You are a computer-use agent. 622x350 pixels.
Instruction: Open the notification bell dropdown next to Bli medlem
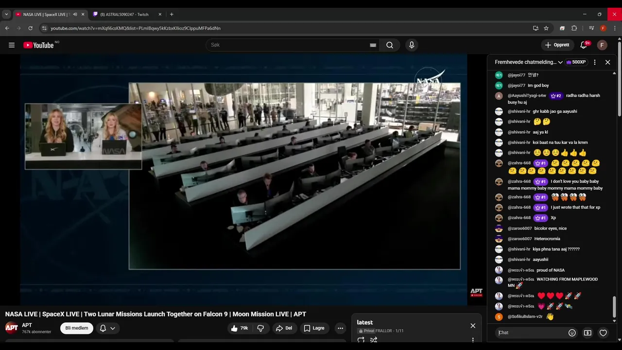[107, 328]
